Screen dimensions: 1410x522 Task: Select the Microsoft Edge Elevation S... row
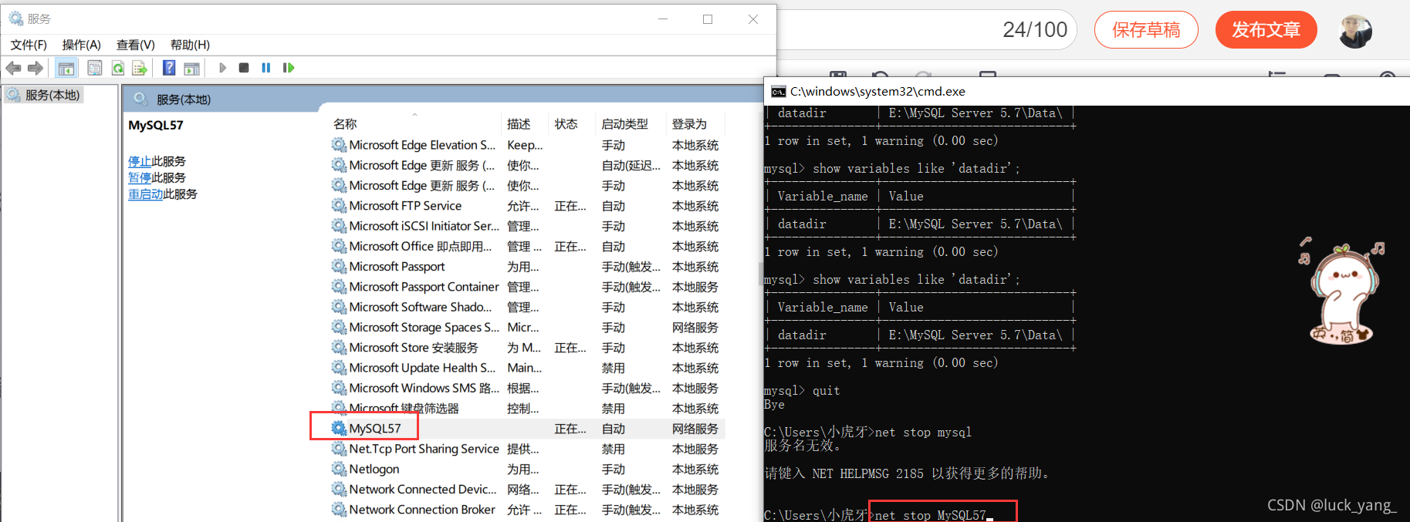pos(527,145)
